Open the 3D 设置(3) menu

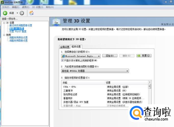tap(38, 7)
